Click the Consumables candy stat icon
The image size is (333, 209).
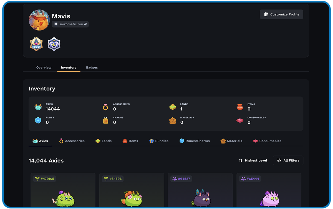(240, 120)
